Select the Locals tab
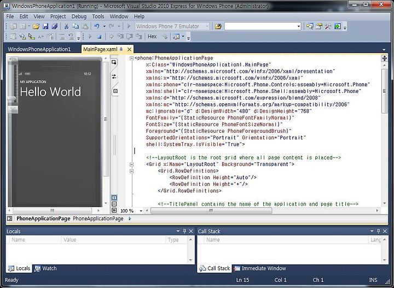Screen dimensions: 394x288 pyautogui.click(x=19, y=268)
